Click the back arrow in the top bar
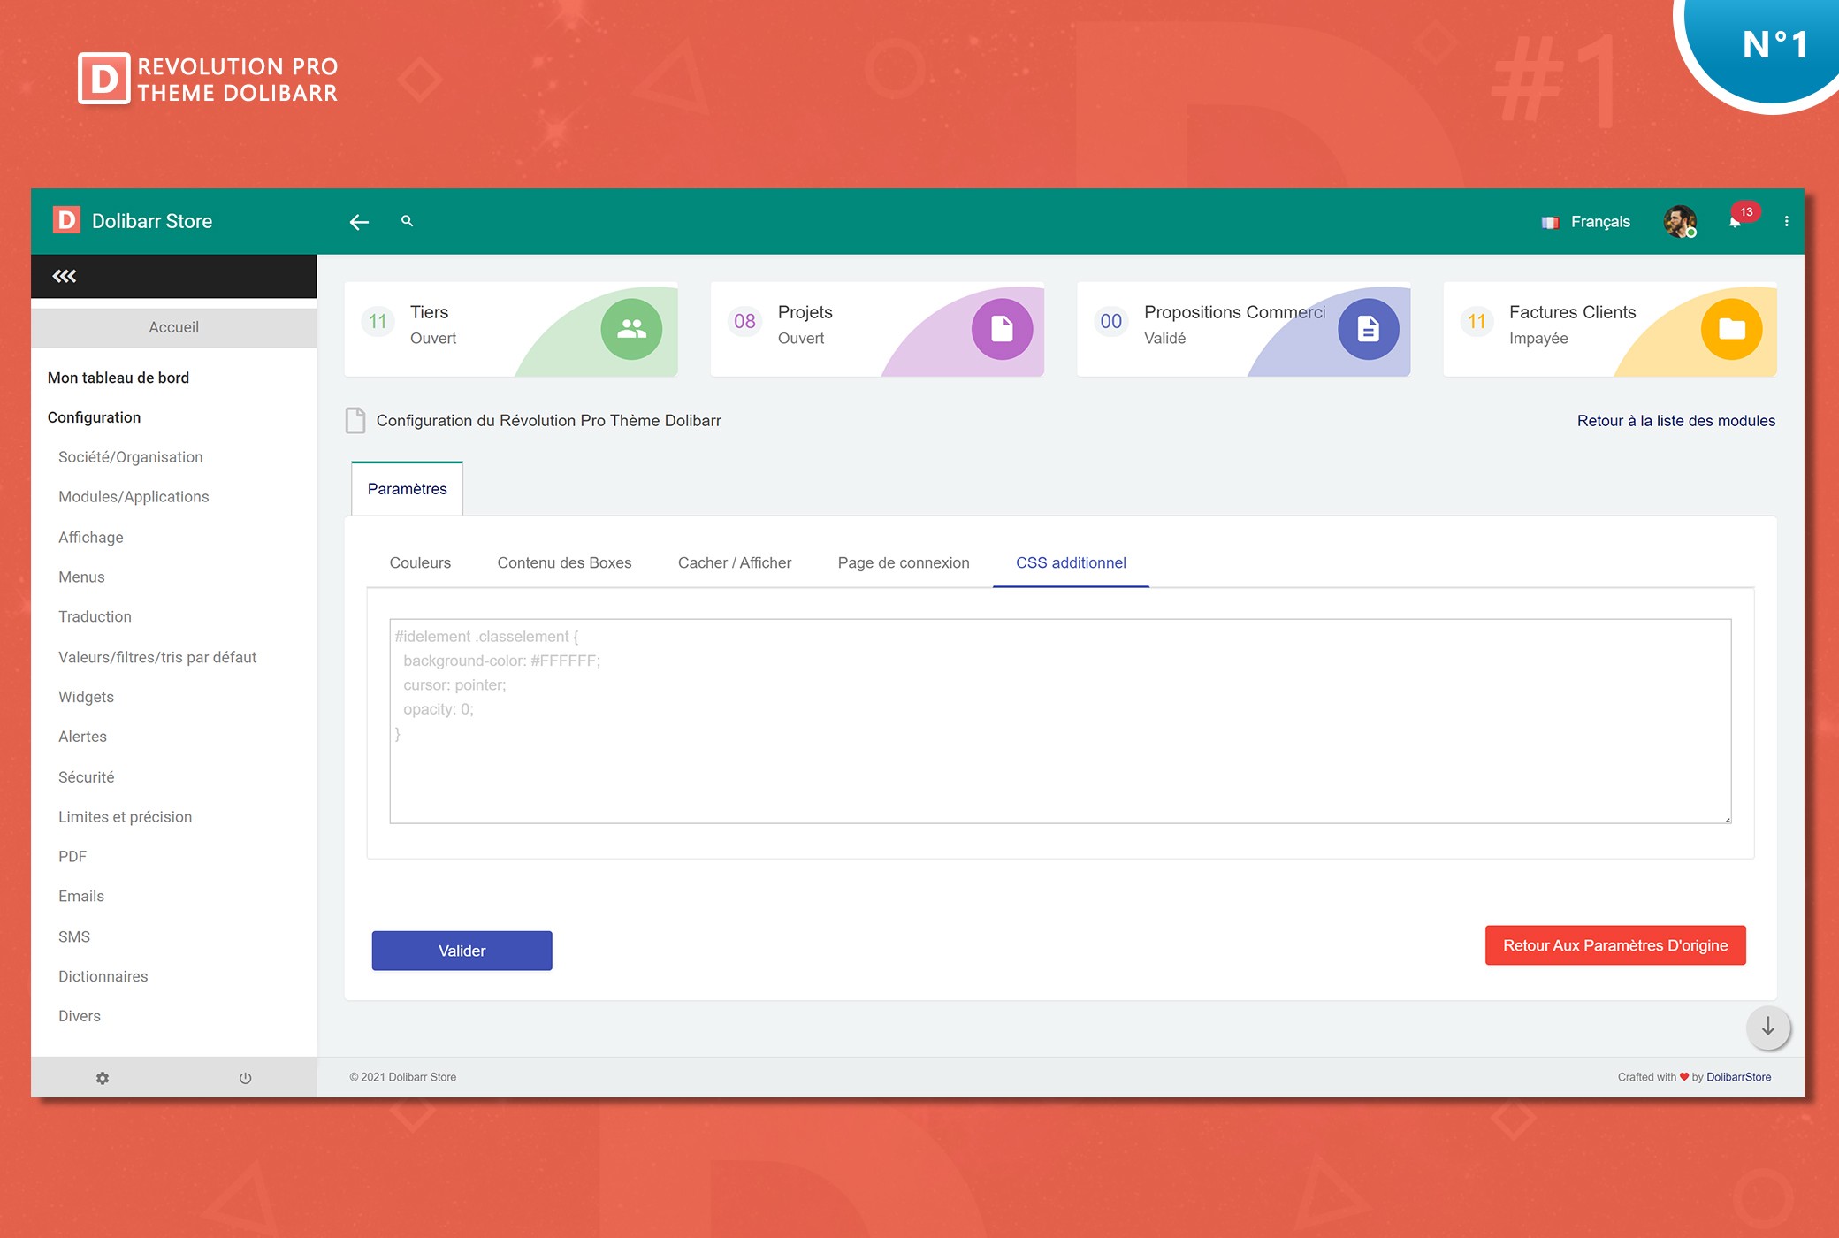Image resolution: width=1839 pixels, height=1238 pixels. click(359, 222)
